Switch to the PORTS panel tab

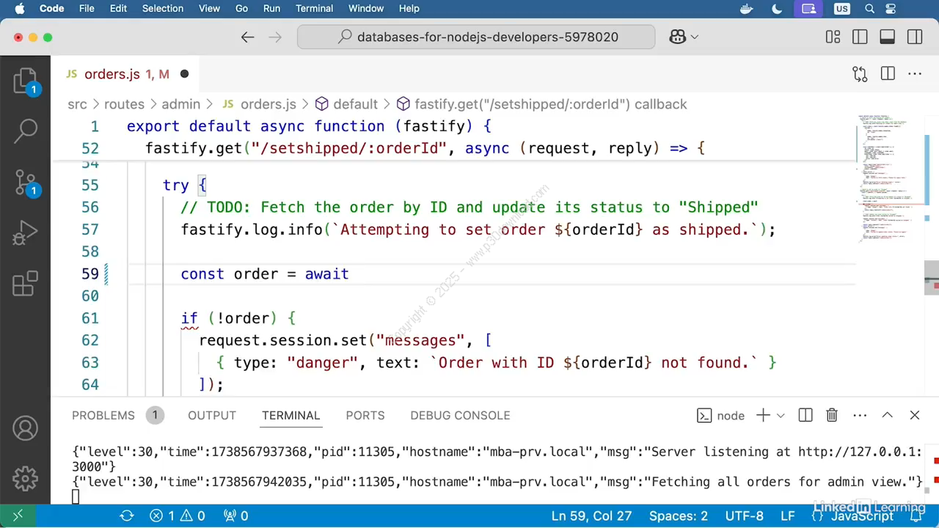pos(365,415)
